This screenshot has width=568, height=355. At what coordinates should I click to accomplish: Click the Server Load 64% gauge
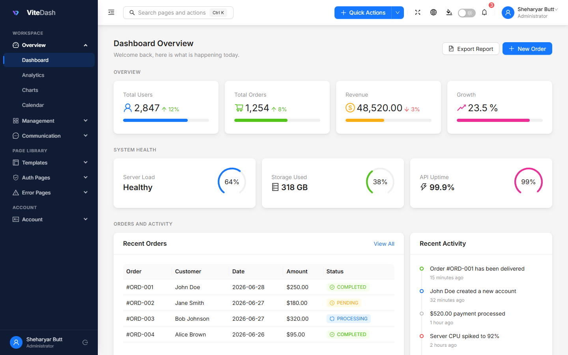click(232, 182)
